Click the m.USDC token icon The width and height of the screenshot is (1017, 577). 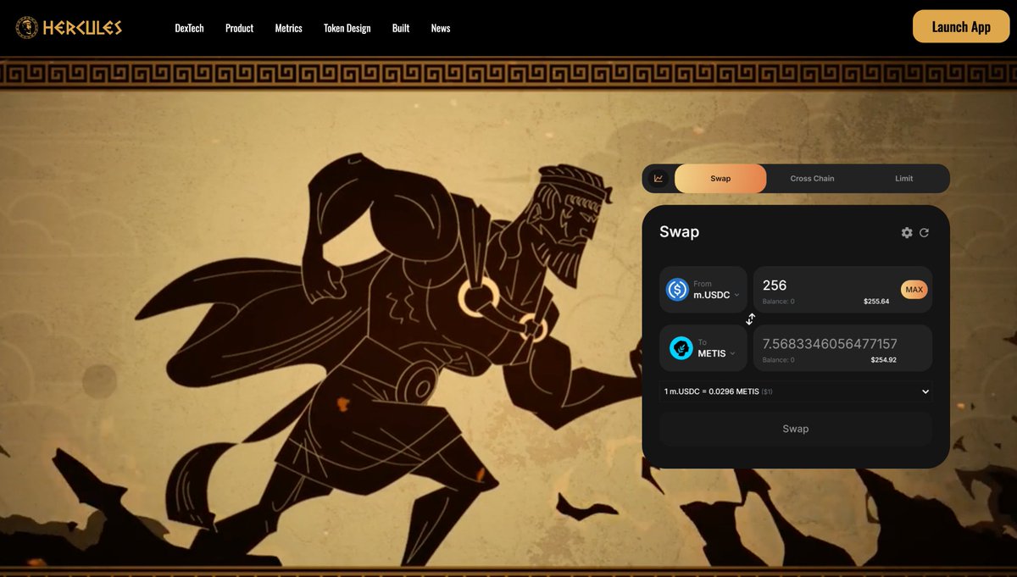point(677,290)
